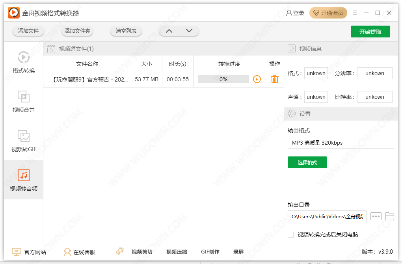402x264 pixels.
Task: Close the converter window
Action: tap(389, 13)
